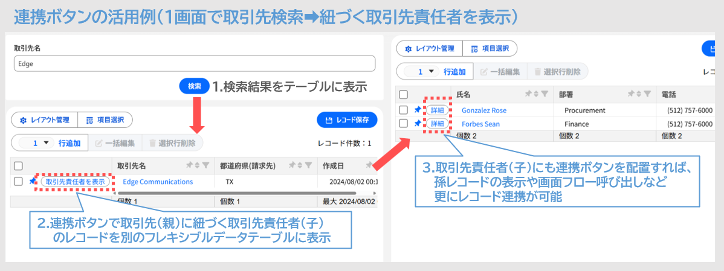The image size is (724, 271).
Task: Open row count dropdown in right table
Action: 422,72
